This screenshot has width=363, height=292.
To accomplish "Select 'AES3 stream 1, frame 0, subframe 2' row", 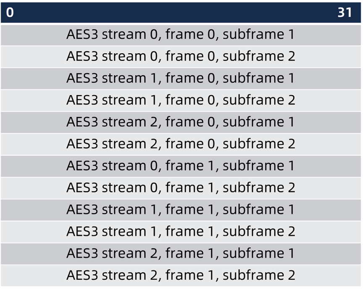I will tap(181, 100).
